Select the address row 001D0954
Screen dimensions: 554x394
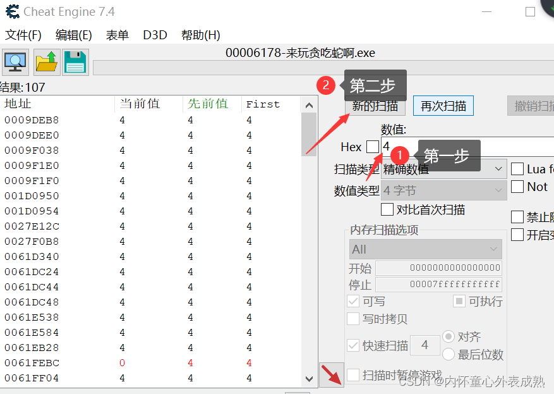pos(151,211)
